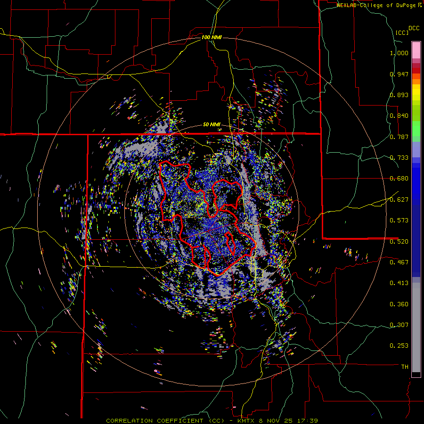Click the 0.733 legend value
Viewport: 424px width, 424px height.
(x=399, y=158)
